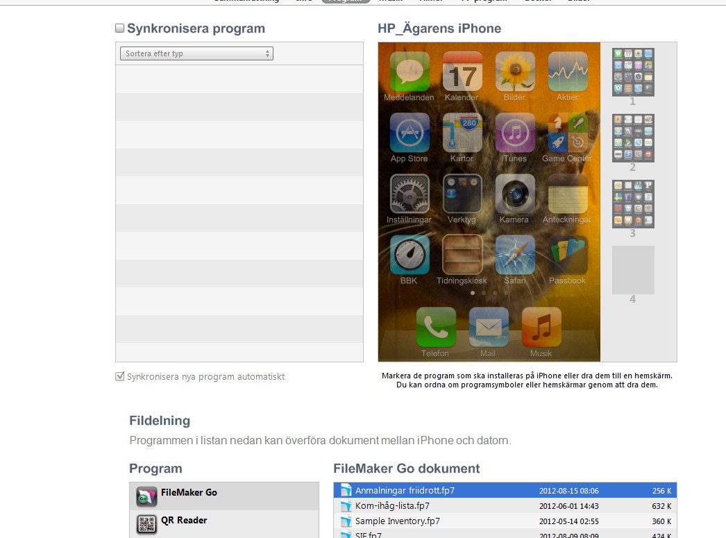Click the first page dot under BBK row
The image size is (726, 538).
(472, 293)
